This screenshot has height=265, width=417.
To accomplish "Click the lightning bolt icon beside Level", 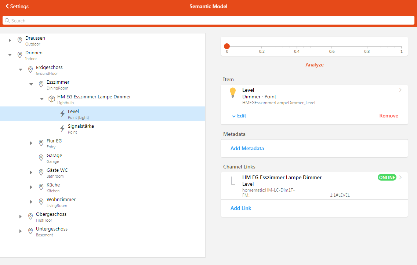I will tap(62, 114).
